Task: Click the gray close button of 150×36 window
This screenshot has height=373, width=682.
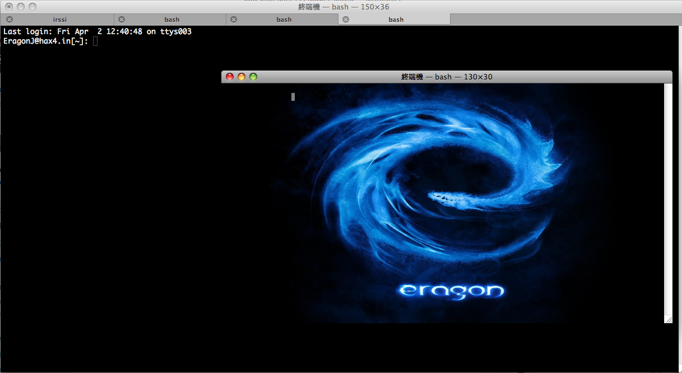Action: (9, 7)
